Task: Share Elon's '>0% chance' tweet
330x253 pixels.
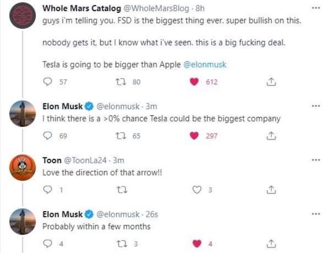Action: (271, 136)
